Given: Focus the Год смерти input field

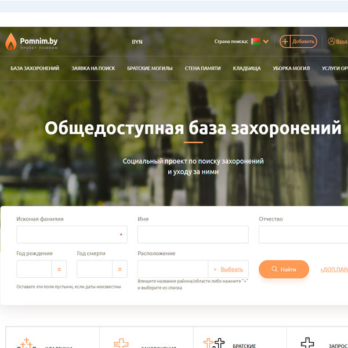Looking at the screenshot, I should click(95, 269).
